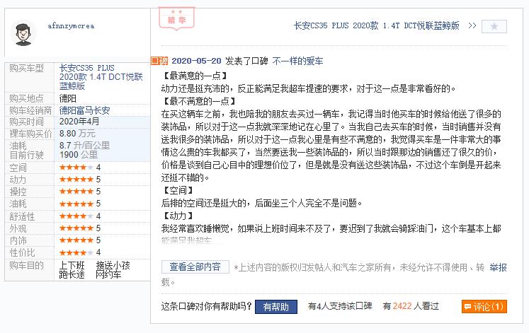Click the reviewer's cartoon avatar image

23,34
